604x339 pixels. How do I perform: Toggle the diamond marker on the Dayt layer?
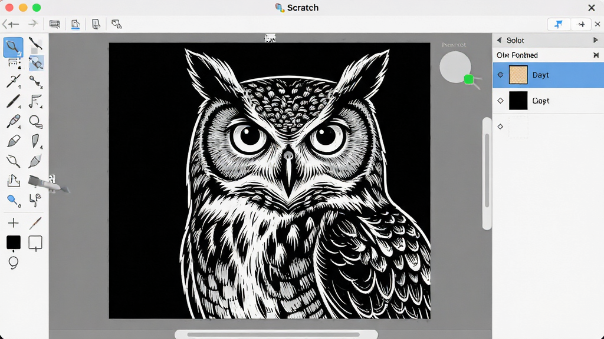[x=500, y=75]
